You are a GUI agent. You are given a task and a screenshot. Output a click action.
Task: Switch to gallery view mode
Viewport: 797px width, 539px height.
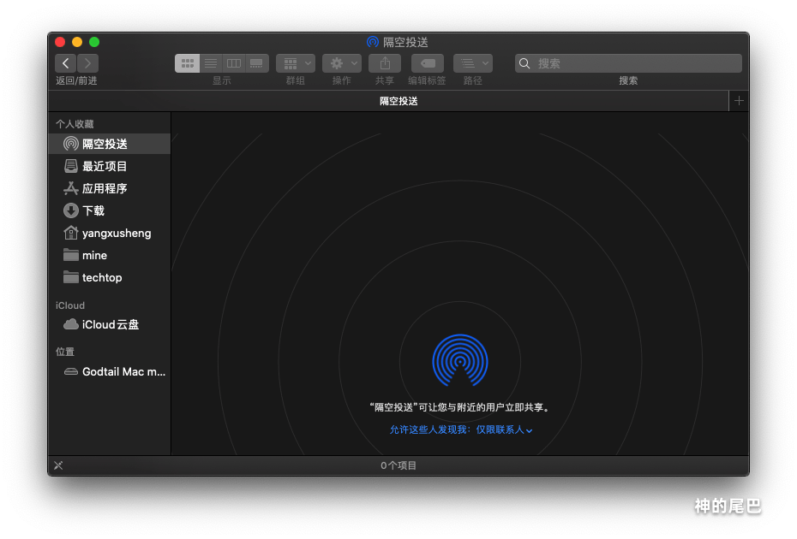point(256,63)
